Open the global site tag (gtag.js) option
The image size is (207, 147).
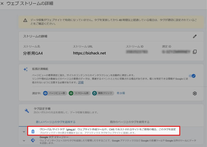[x=104, y=131]
